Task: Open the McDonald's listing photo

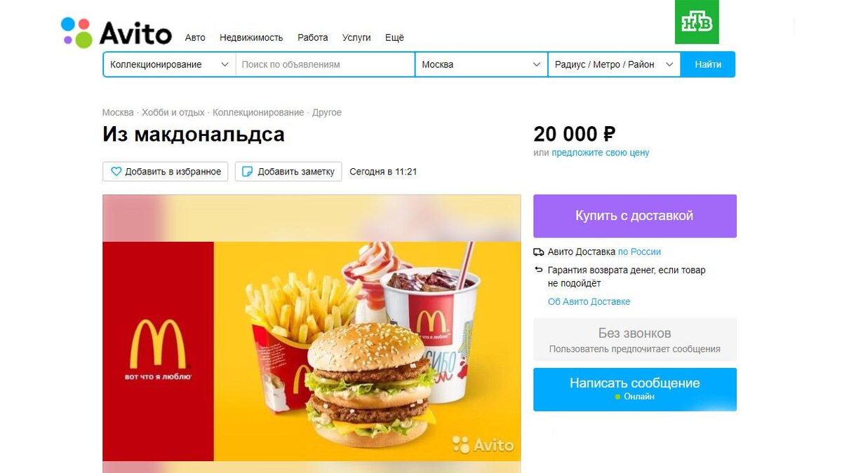Action: (x=312, y=334)
